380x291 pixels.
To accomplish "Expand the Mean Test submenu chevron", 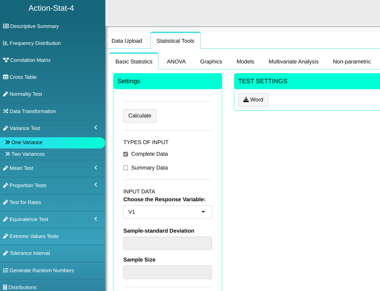I will coord(96,168).
